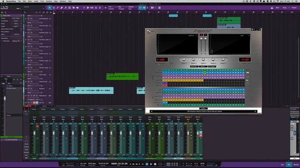Viewport: 300px width, 168px height.
Task: Open the View menu
Action: (x=56, y=1)
